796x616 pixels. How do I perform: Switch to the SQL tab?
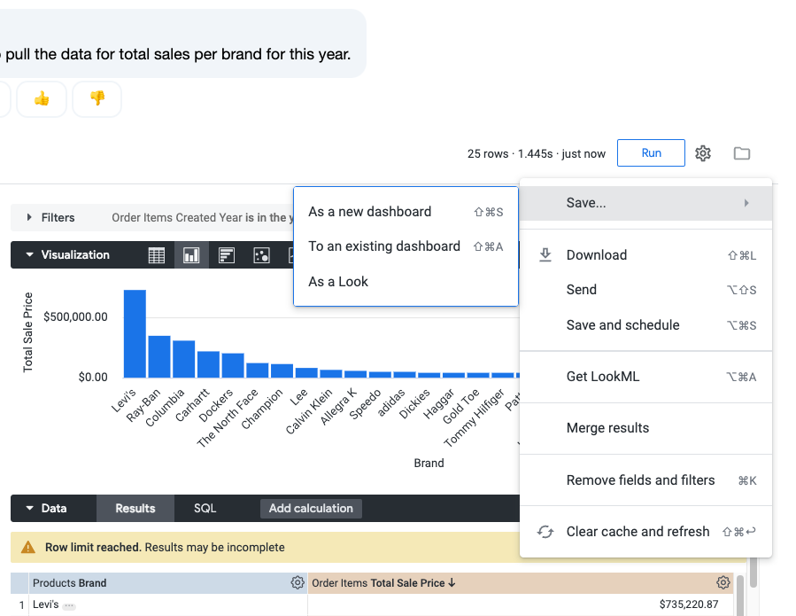[205, 508]
